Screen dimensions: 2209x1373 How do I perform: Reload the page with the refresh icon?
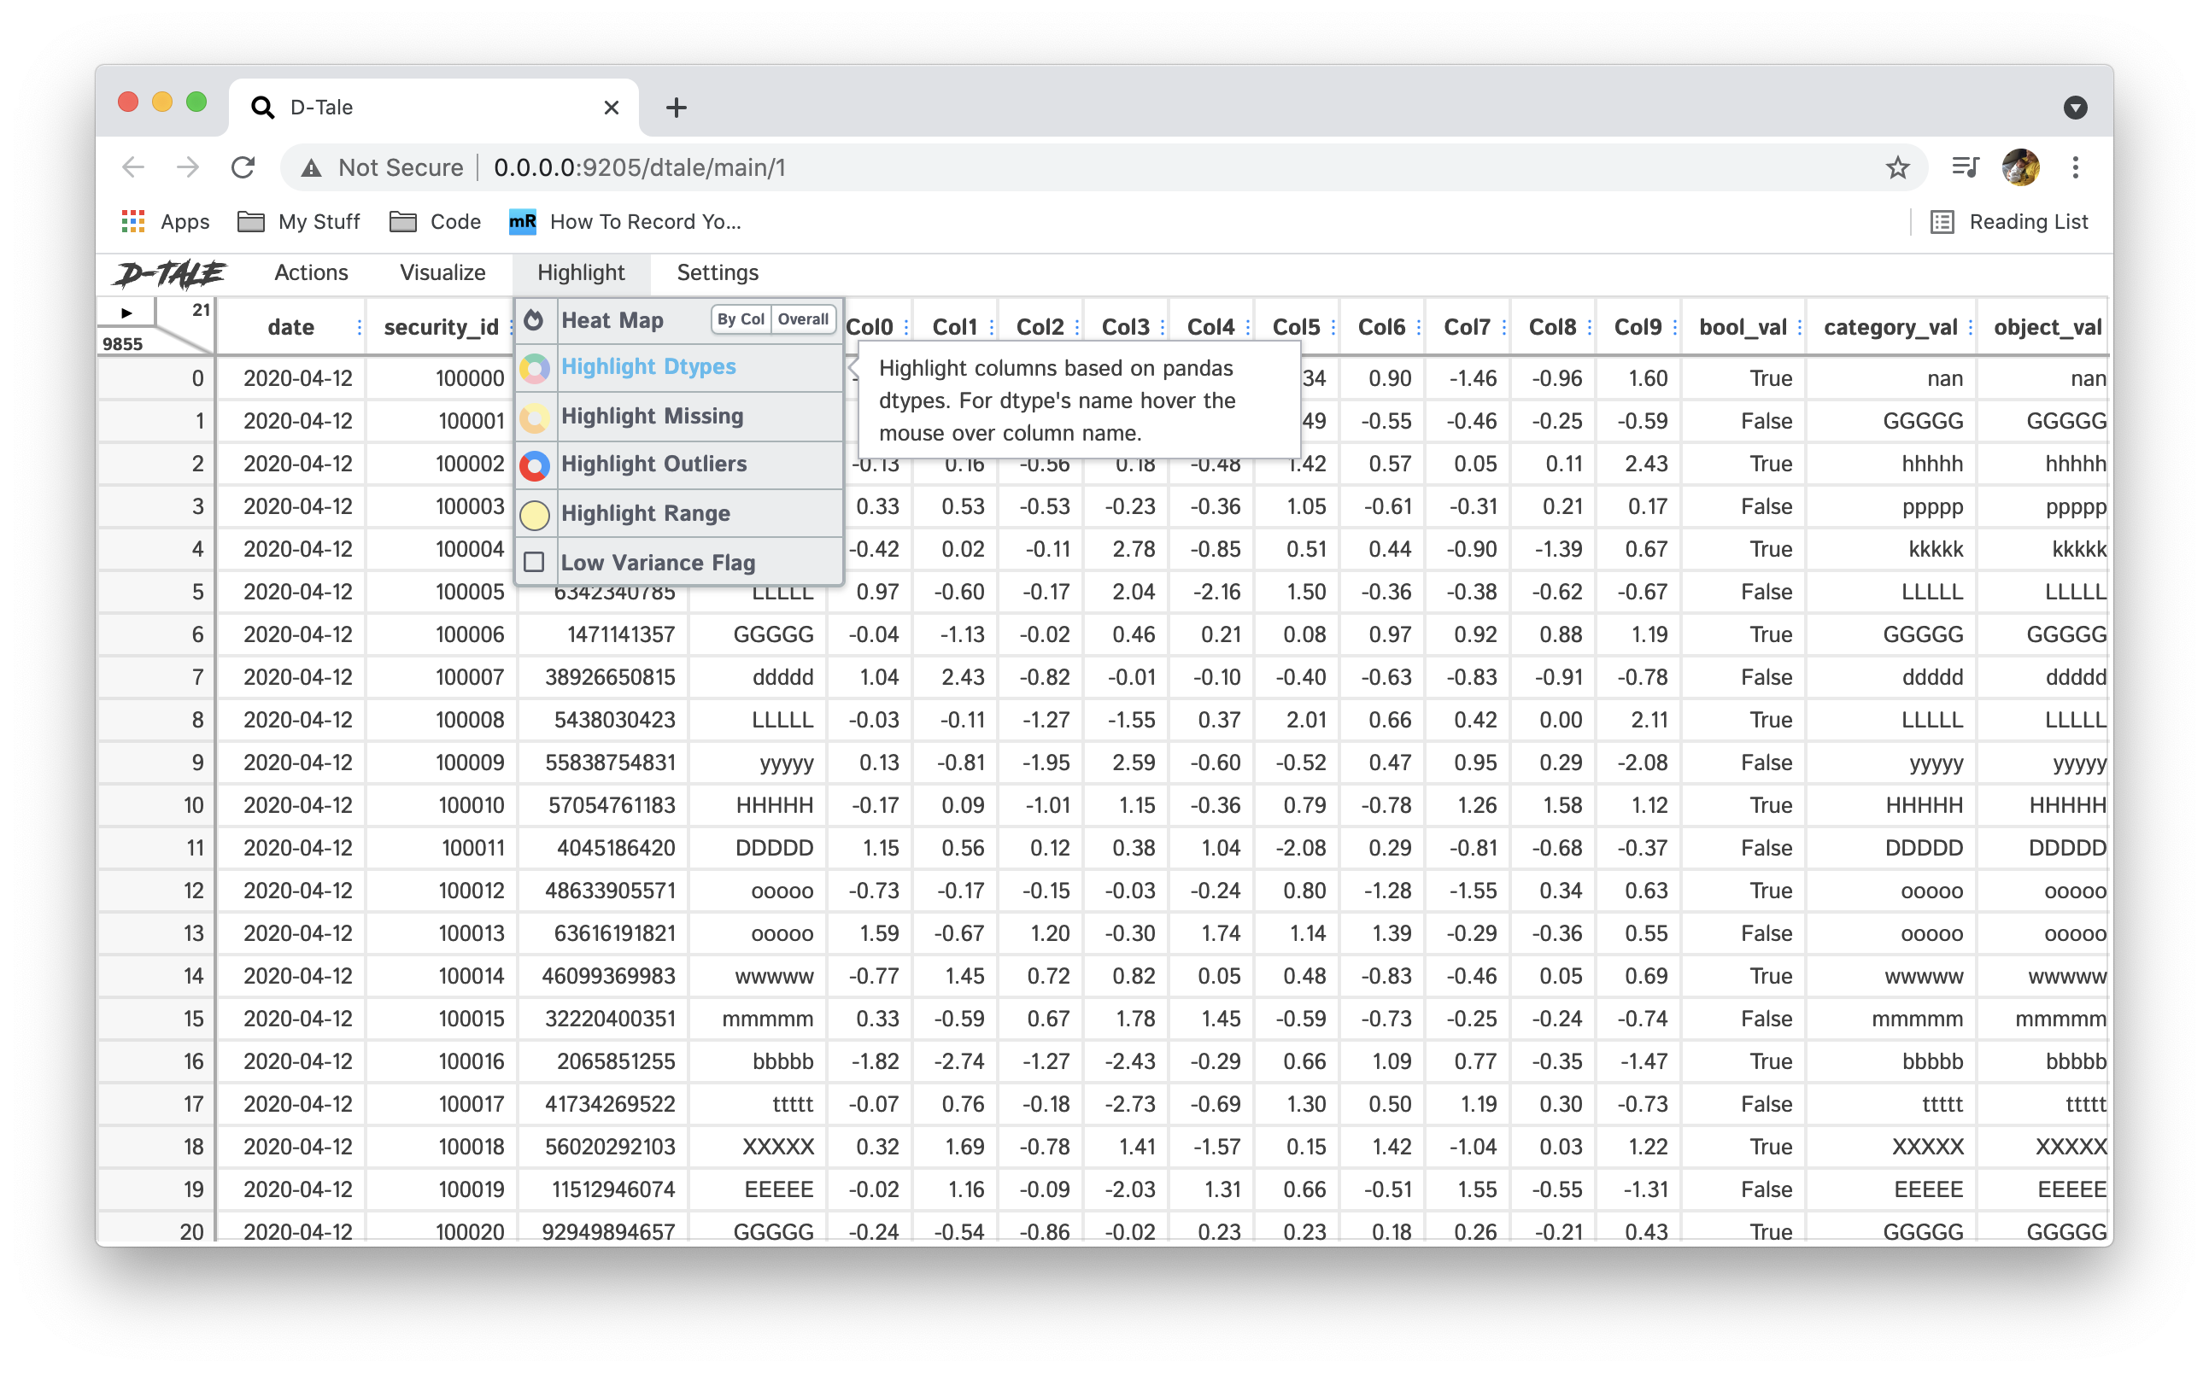point(243,168)
